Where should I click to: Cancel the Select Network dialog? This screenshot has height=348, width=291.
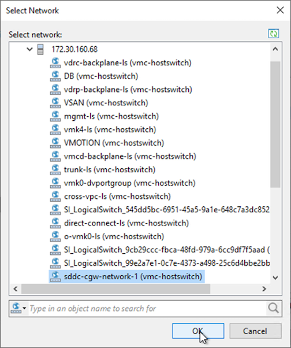tap(255, 331)
